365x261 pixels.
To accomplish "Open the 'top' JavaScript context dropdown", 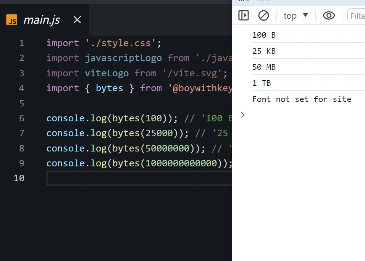I will (296, 16).
